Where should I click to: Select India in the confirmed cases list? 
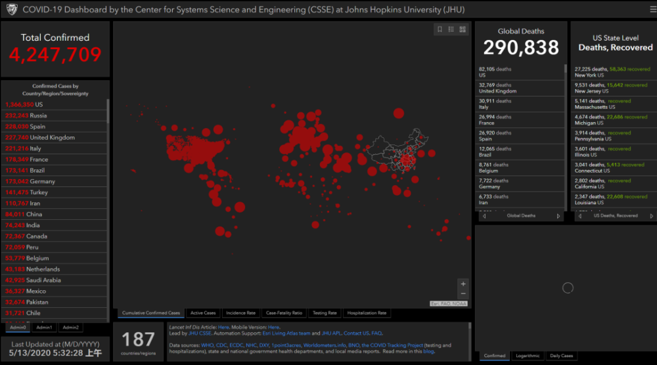coord(55,225)
